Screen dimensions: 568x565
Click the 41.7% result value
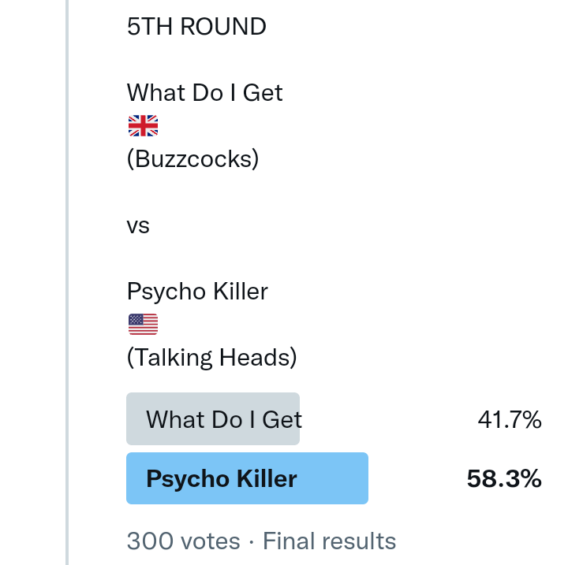[510, 420]
